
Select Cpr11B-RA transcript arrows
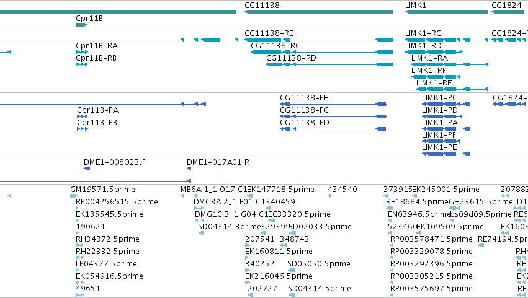coord(82,52)
